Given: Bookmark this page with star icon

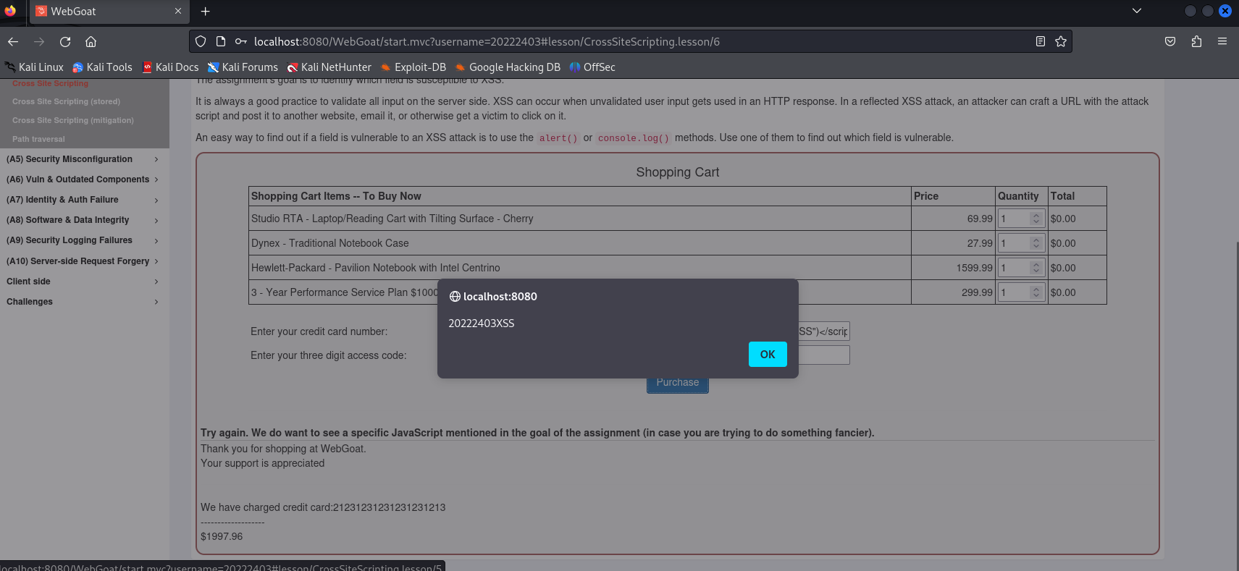Looking at the screenshot, I should [1061, 42].
